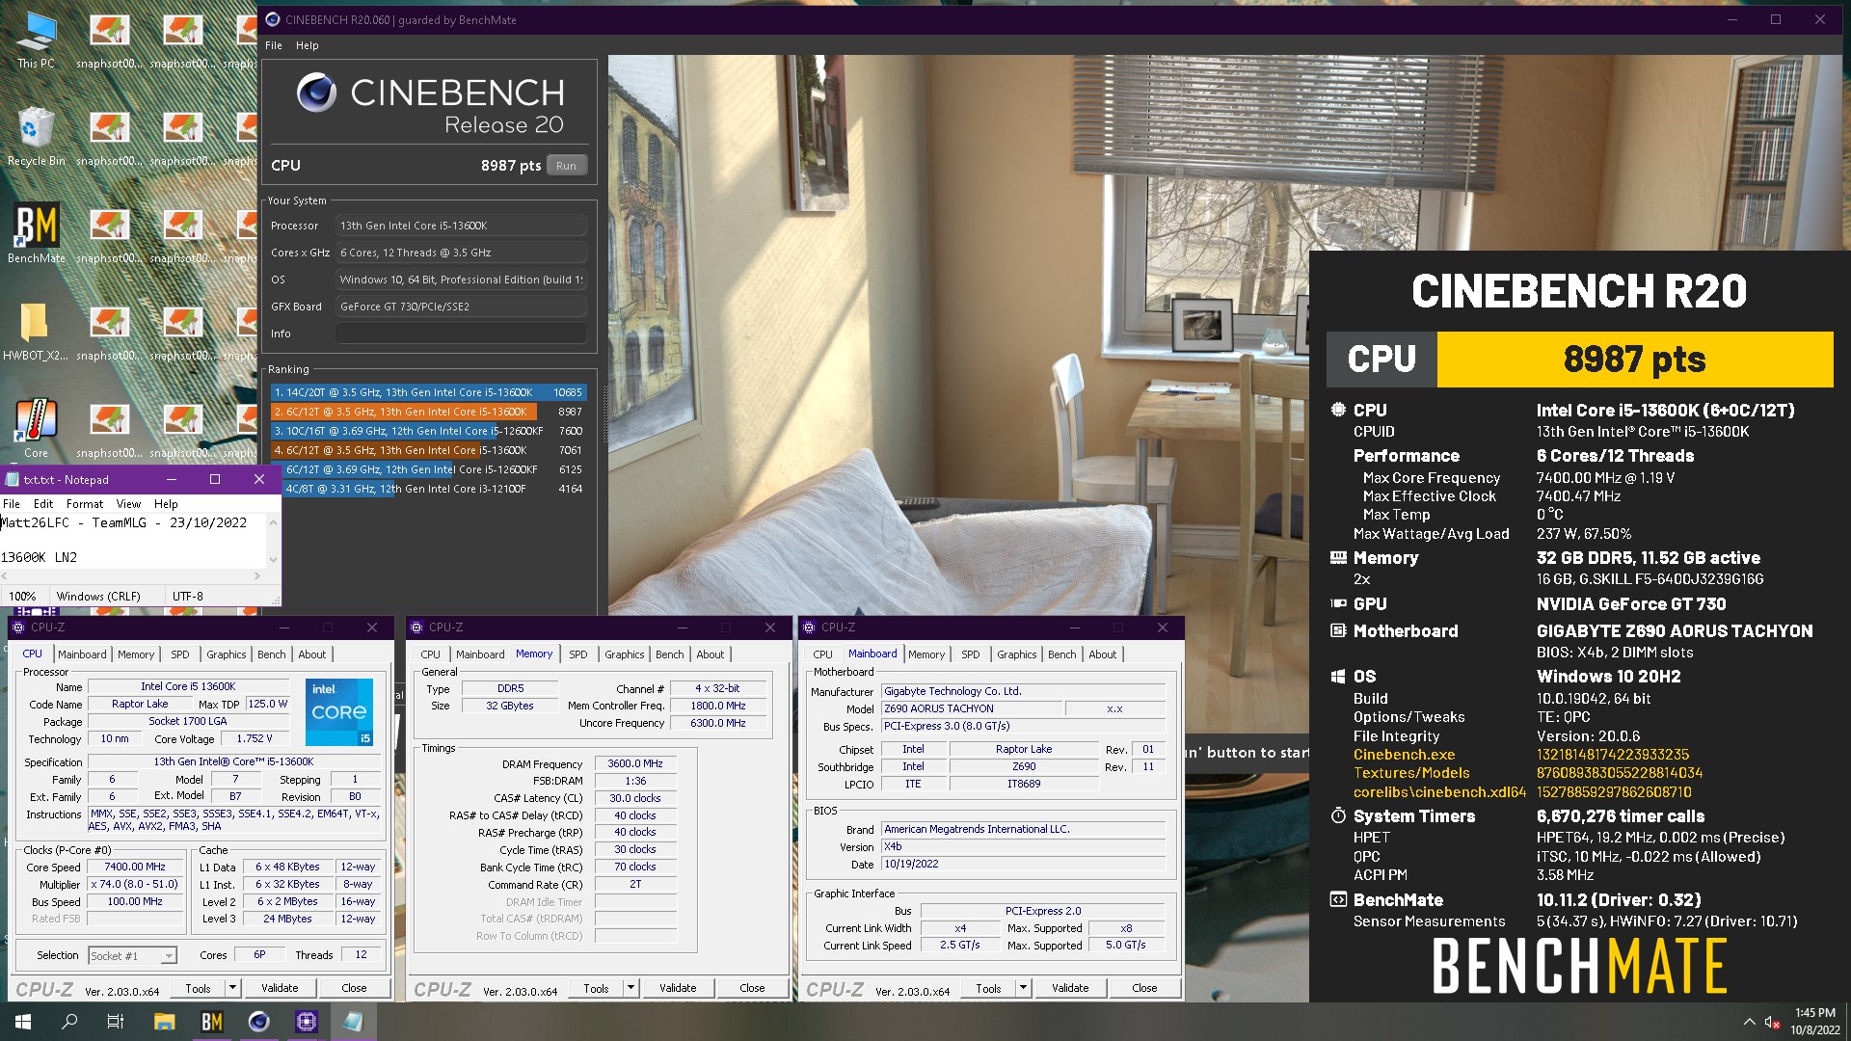Click the Info input field in Cinebench
1851x1041 pixels.
461,334
